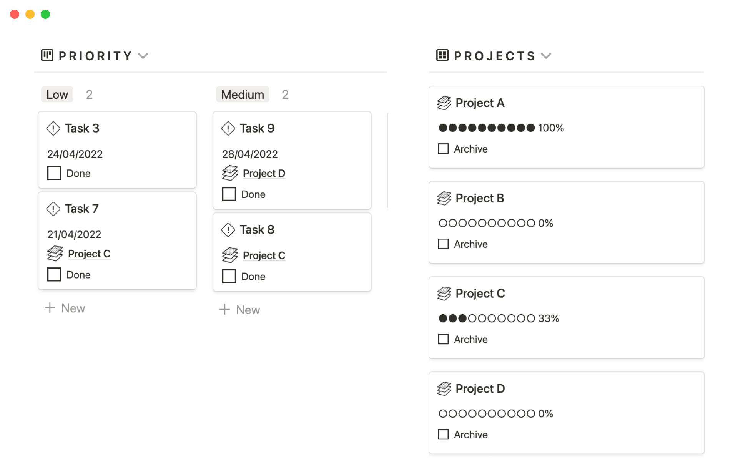Click the layers icon on Project D gallery card

click(x=444, y=389)
